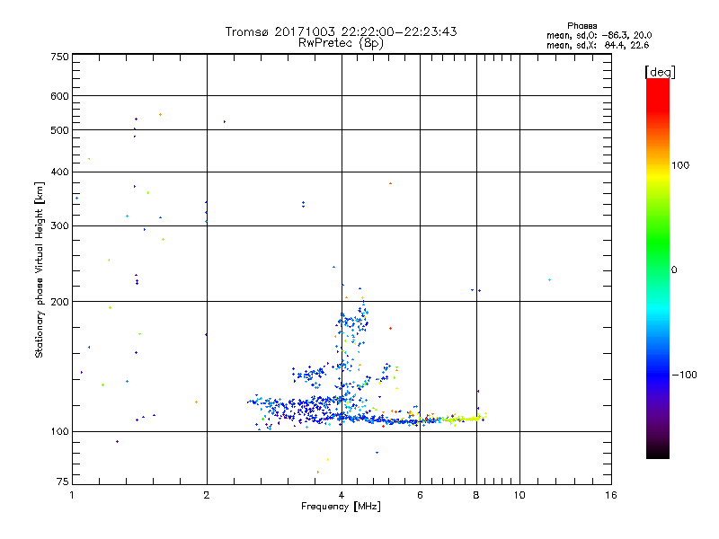Image resolution: width=719 pixels, height=539 pixels.
Task: Click the y-axis tick label '100'
Action: click(59, 432)
